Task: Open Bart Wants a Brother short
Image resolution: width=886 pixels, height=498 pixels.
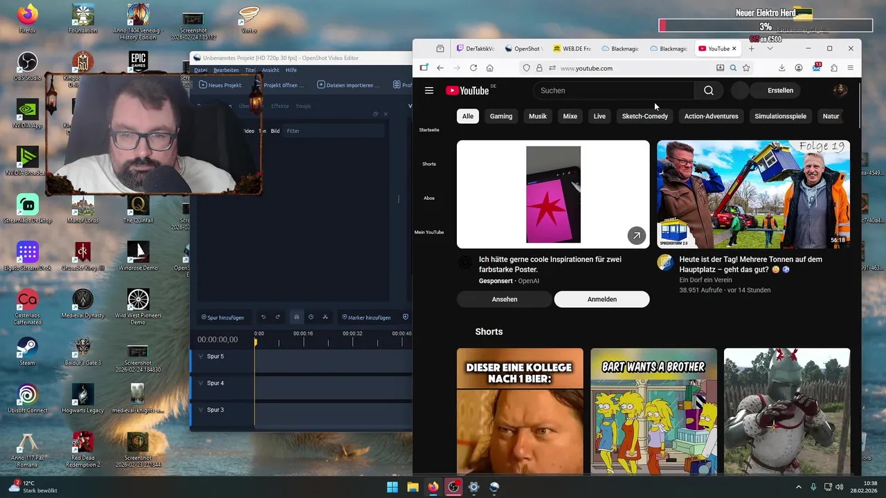Action: coord(653,412)
